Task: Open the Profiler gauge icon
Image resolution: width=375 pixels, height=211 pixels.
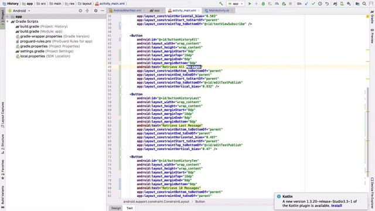Action: point(277,4)
